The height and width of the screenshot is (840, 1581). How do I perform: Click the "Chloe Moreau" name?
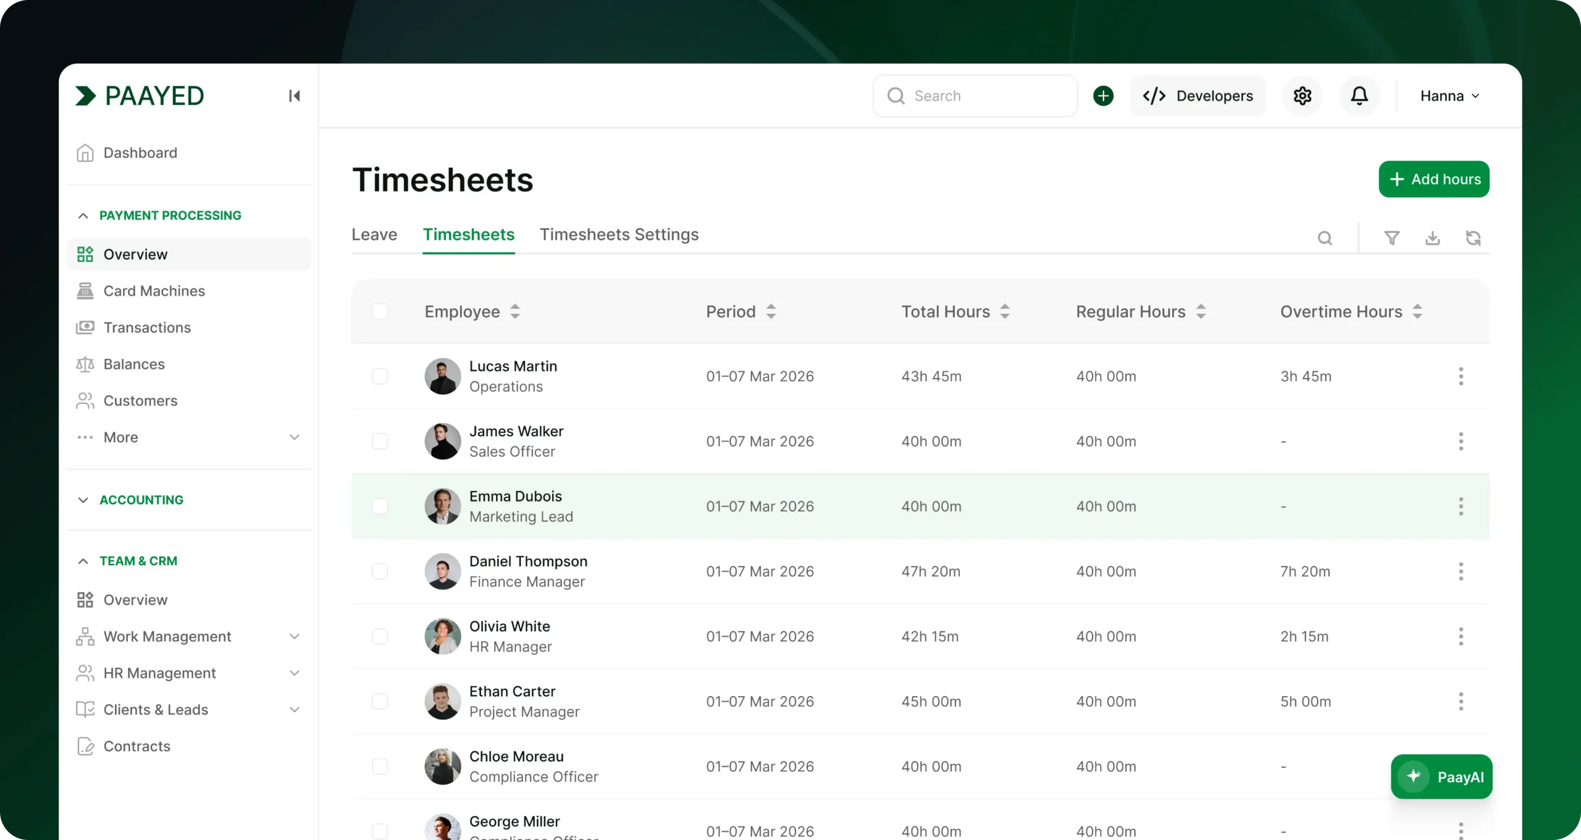pyautogui.click(x=516, y=757)
